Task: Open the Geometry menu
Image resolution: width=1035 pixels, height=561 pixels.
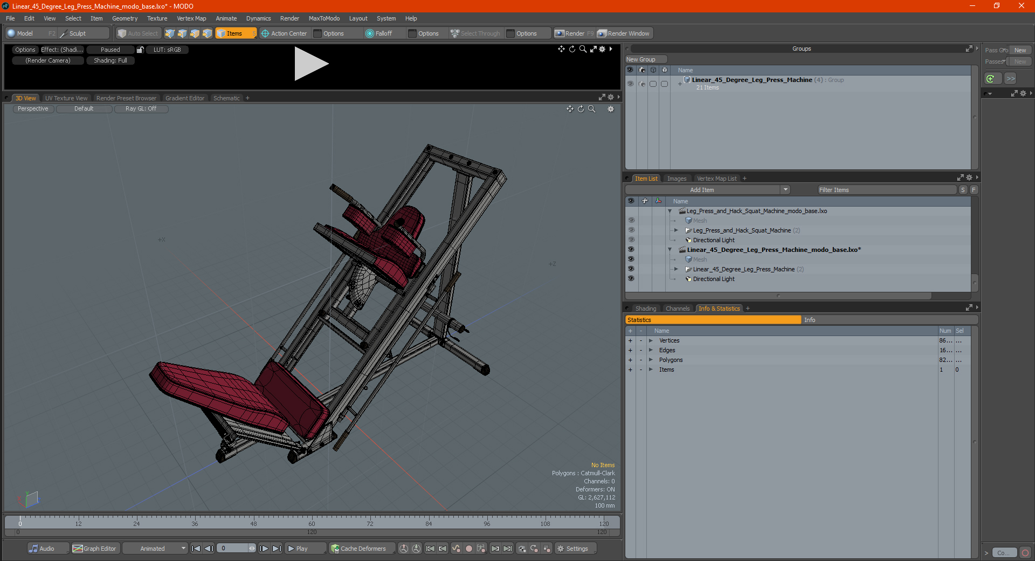Action: [x=125, y=18]
